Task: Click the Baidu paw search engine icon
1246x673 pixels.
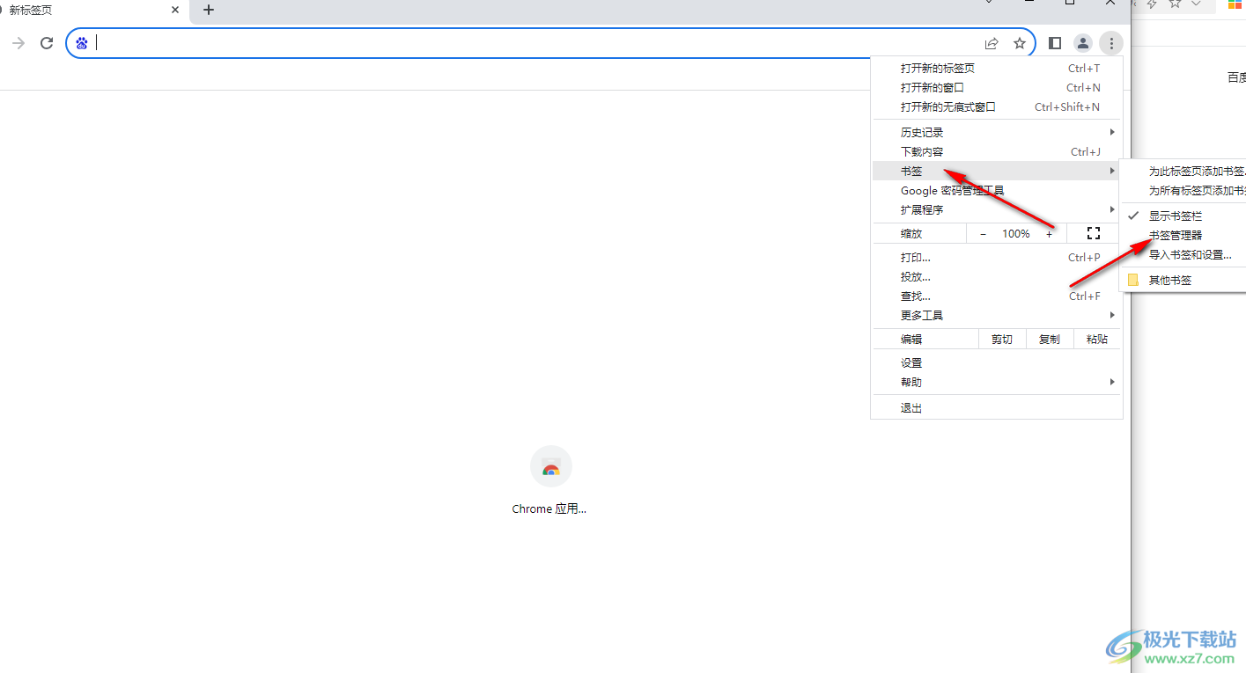Action: 82,43
